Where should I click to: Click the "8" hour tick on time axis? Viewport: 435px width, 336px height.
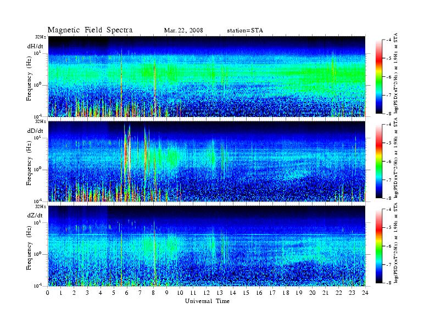coord(153,293)
